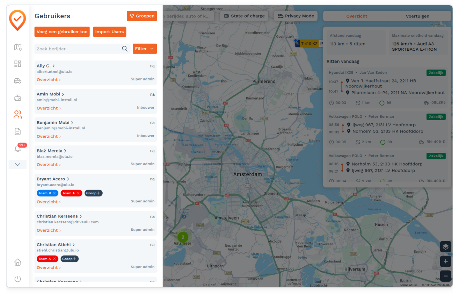Expand Christian Stiehl user details

(56, 245)
